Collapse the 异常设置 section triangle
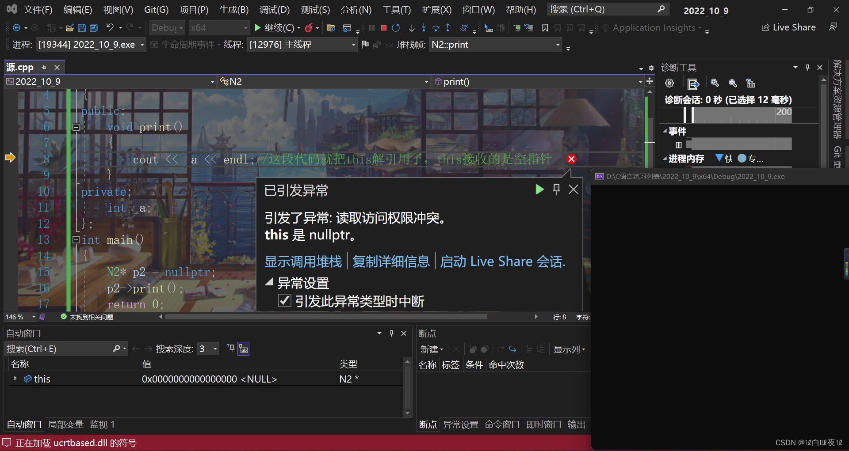 (269, 282)
